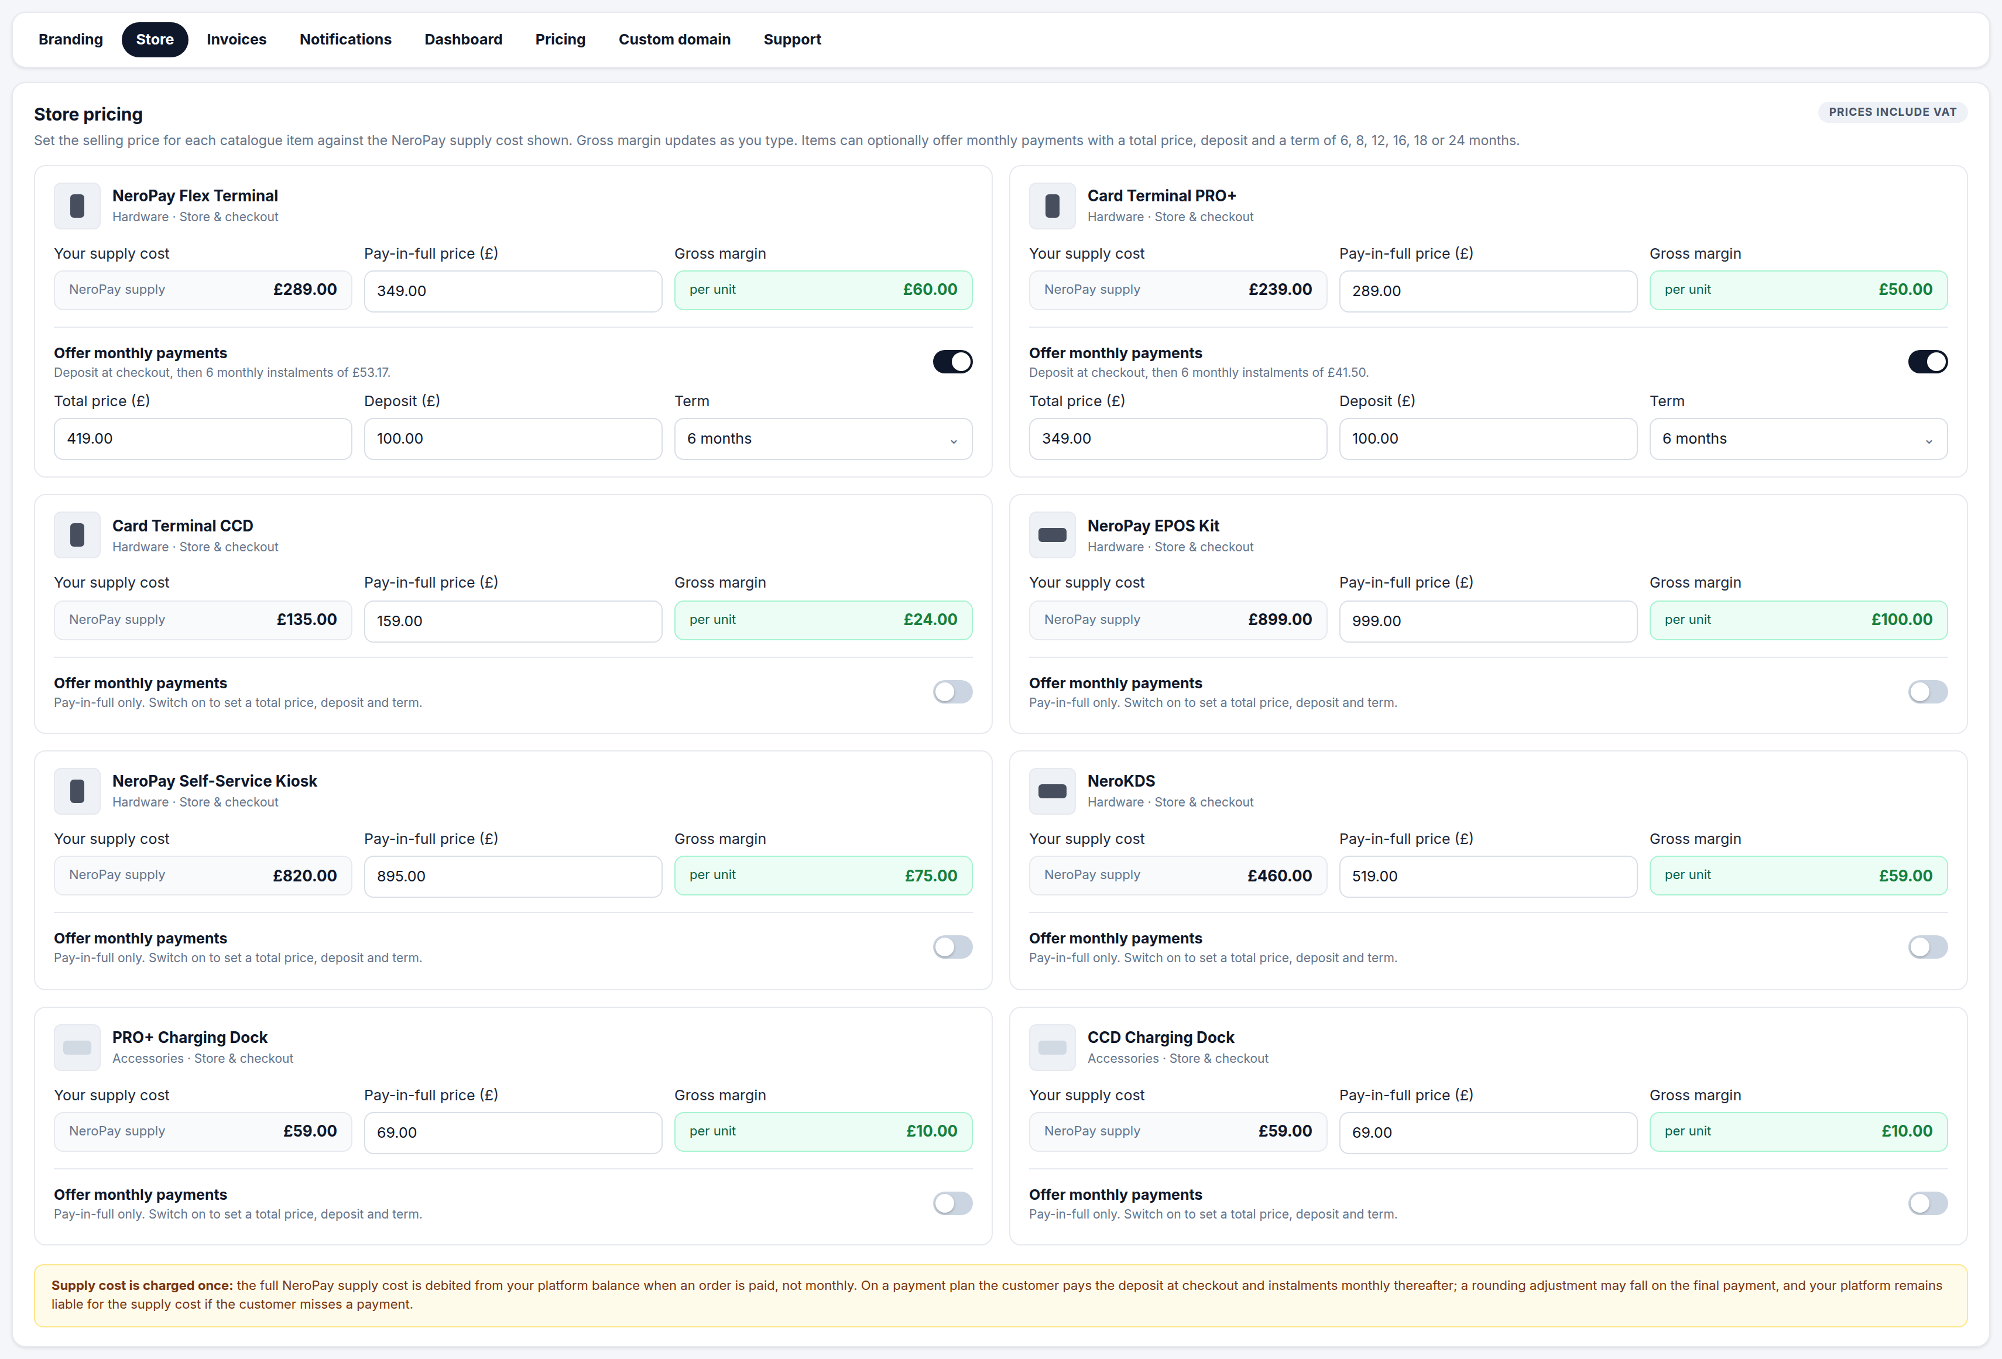Open the Invoices tab
Viewport: 2002px width, 1359px height.
click(237, 40)
